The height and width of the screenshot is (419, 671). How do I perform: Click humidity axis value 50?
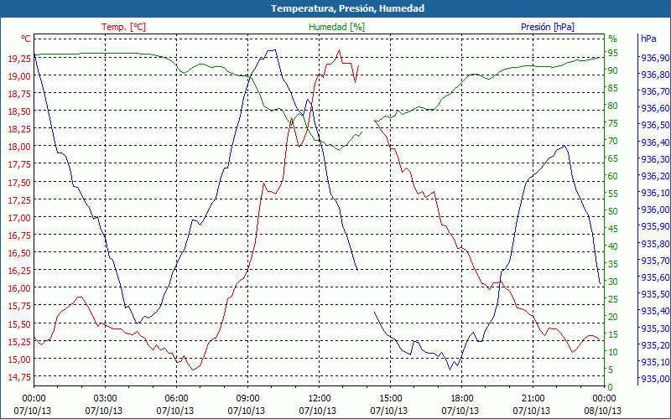(x=613, y=211)
